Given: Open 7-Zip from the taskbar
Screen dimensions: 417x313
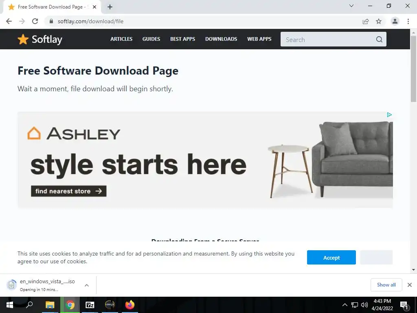Looking at the screenshot, I should pyautogui.click(x=90, y=305).
